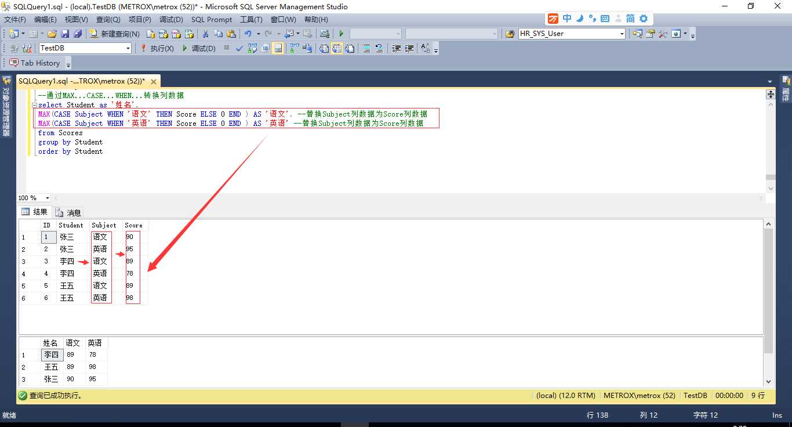Toggle the soft keyboard icon

605,19
